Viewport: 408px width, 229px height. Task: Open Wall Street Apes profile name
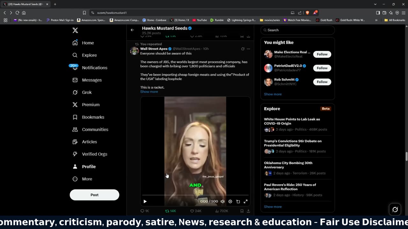click(154, 49)
